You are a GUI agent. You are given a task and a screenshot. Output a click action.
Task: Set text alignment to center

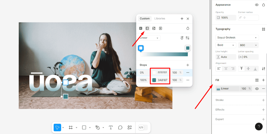226,68
